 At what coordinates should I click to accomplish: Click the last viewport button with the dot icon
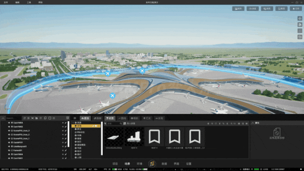tap(296, 9)
